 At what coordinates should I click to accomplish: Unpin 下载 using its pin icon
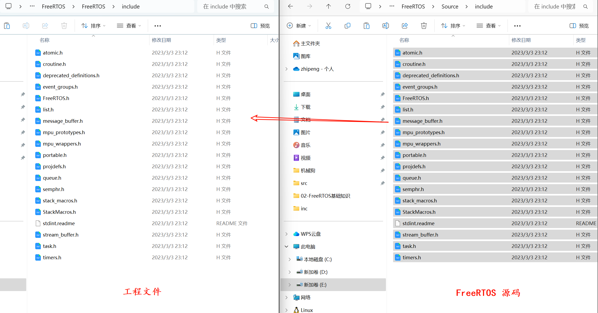coord(382,107)
